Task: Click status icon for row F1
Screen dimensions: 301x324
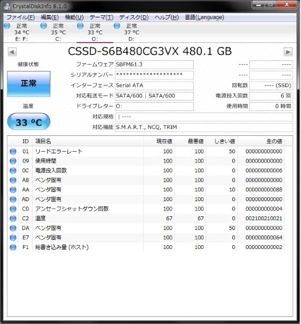Action: 13,247
